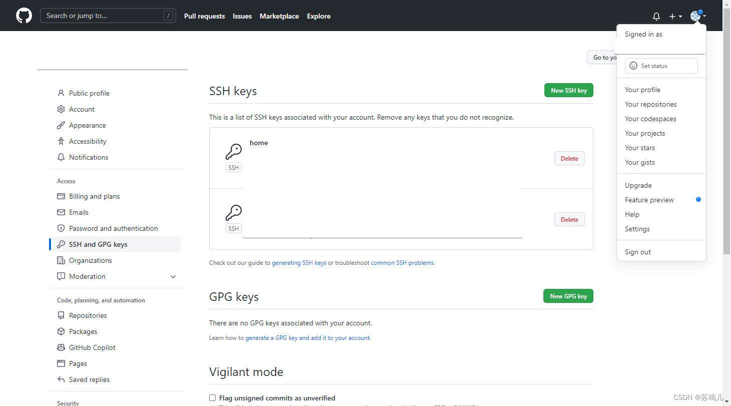Open Marketplace in top navigation
The height and width of the screenshot is (406, 731).
279,16
